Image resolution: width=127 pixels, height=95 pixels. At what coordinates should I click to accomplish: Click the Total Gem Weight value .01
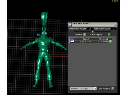[x=90, y=29]
